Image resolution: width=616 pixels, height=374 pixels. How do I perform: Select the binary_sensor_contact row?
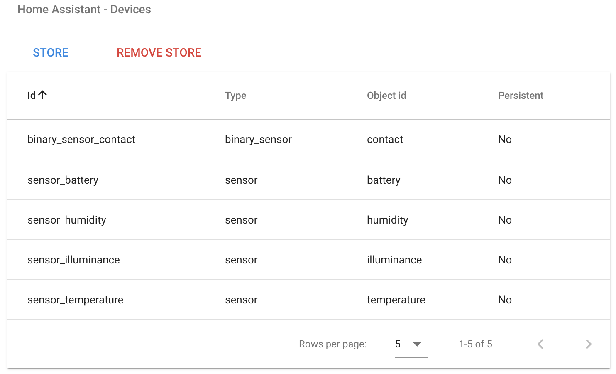(309, 140)
